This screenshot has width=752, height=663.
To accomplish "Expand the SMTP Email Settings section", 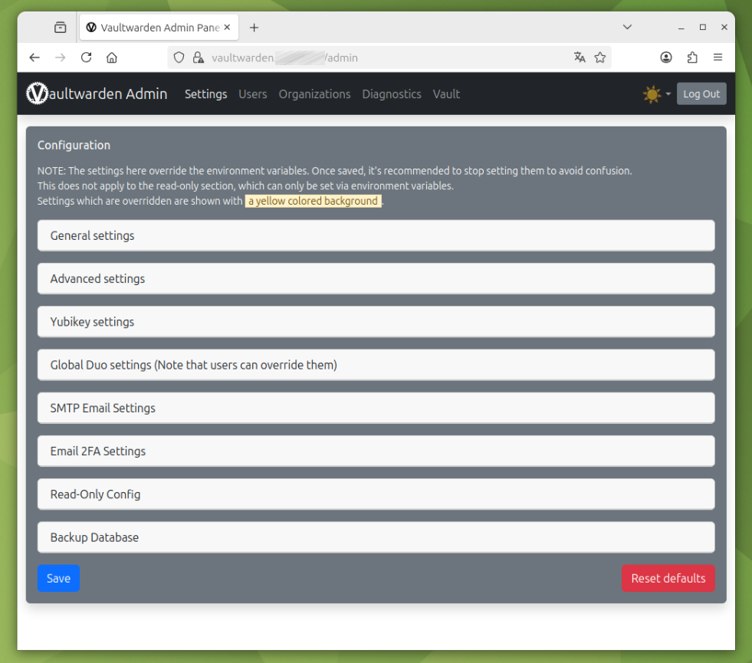I will (x=376, y=408).
